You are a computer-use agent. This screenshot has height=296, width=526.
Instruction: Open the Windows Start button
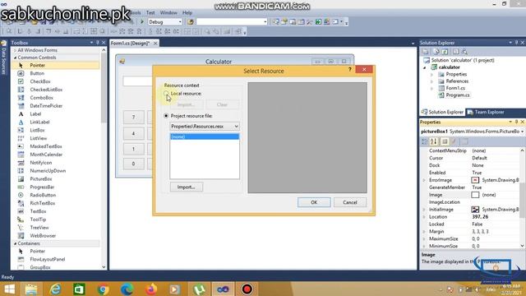9,289
